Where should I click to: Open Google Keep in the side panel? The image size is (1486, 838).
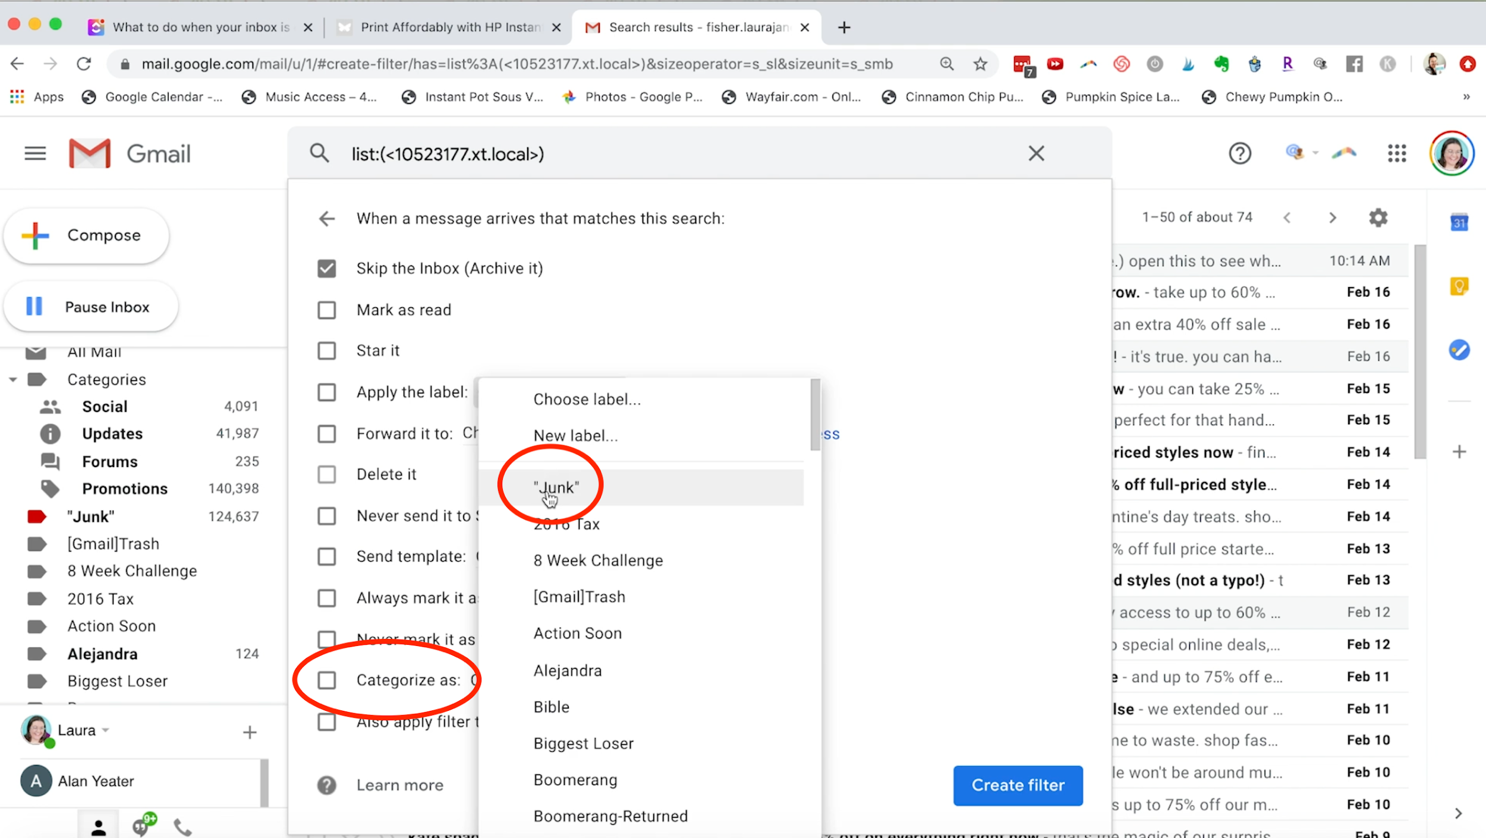tap(1459, 286)
